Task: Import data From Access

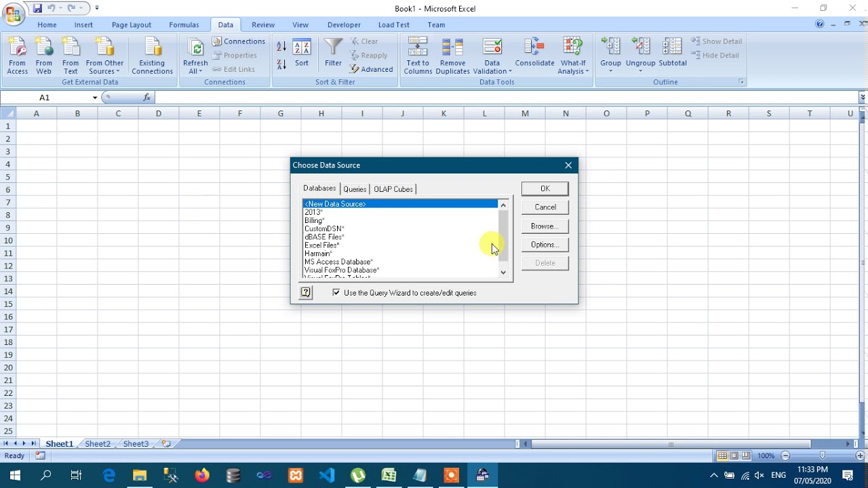Action: 18,56
